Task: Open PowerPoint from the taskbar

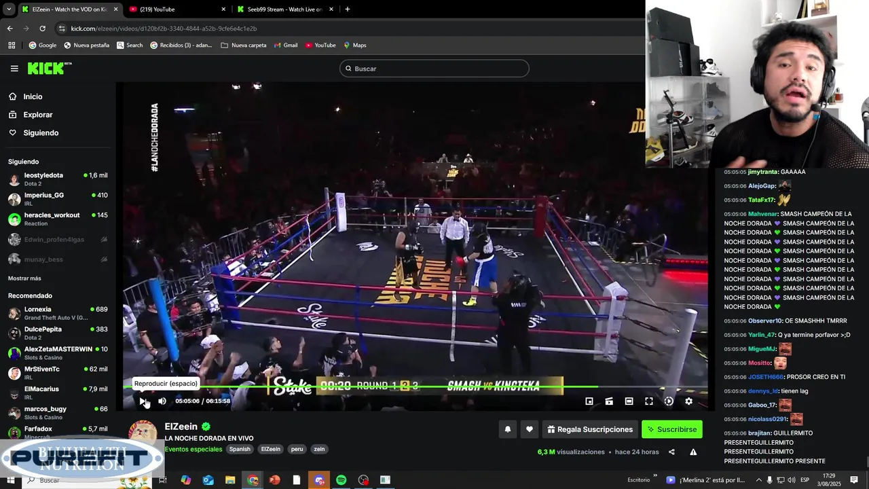Action: 275,480
